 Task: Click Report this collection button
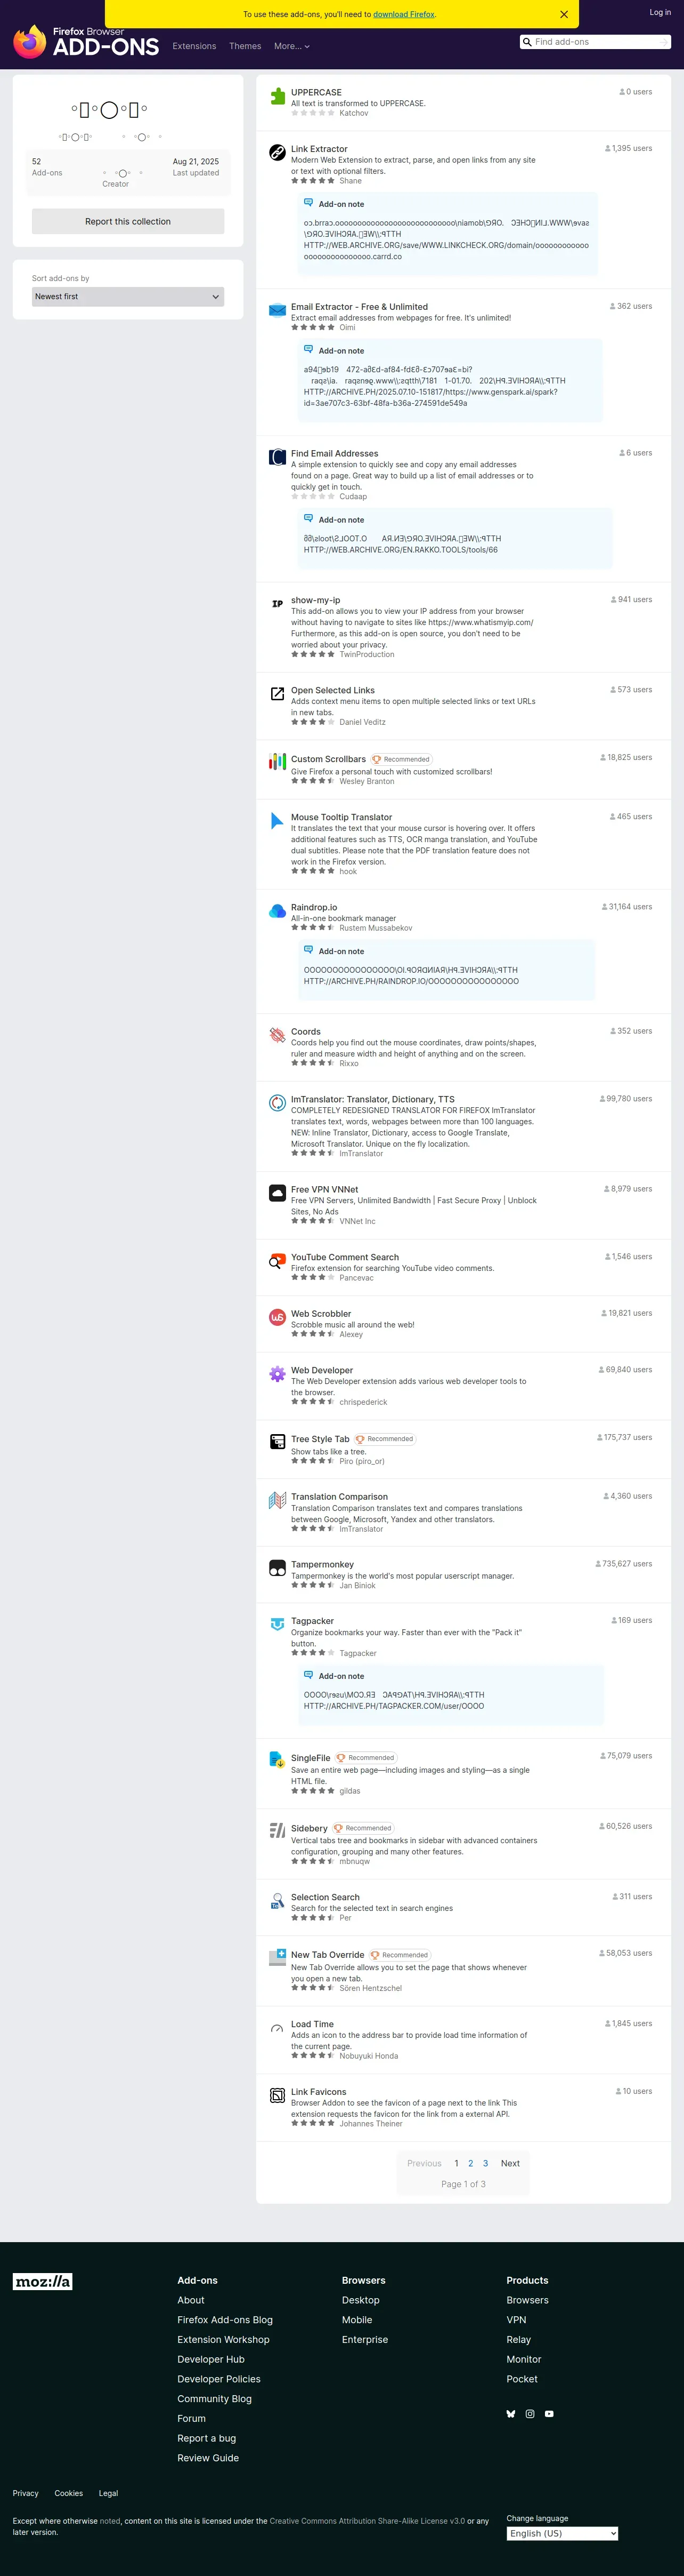tap(128, 222)
